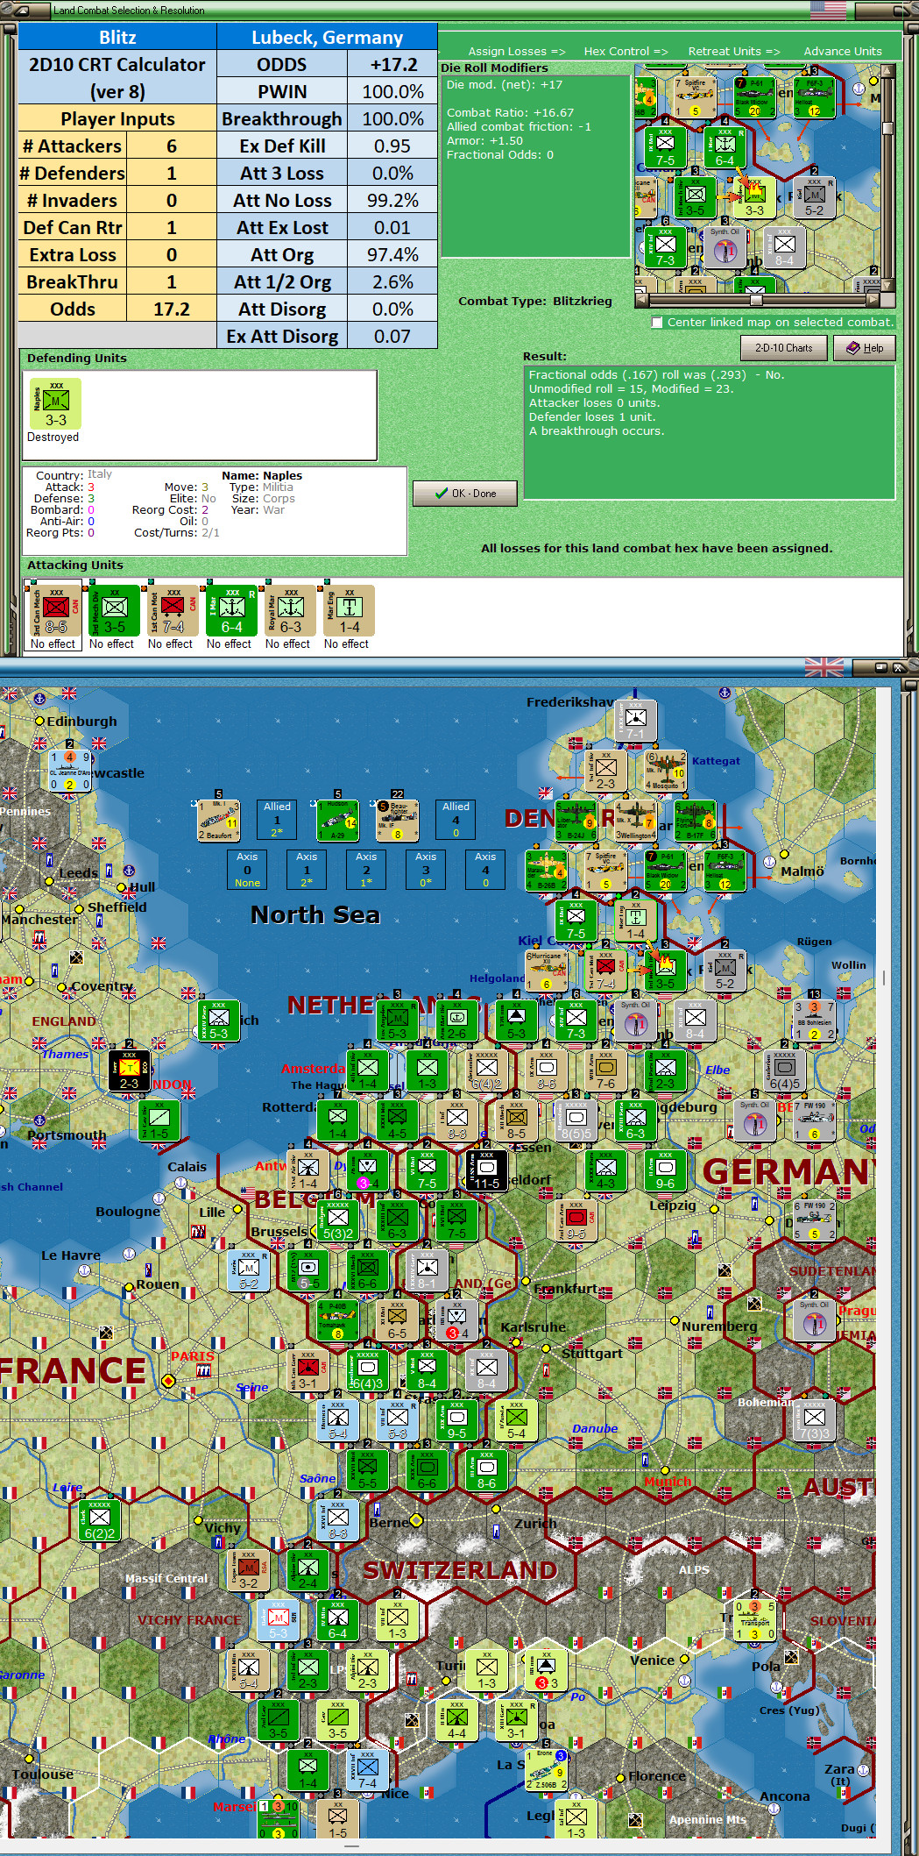Select Beaufort aircraft in North Sea
The width and height of the screenshot is (919, 1856).
point(218,820)
